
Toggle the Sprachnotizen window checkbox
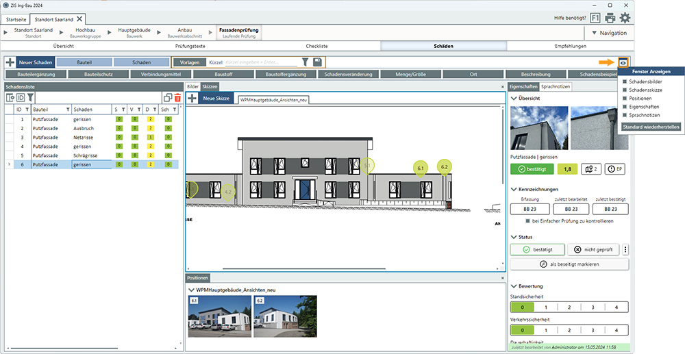(625, 114)
